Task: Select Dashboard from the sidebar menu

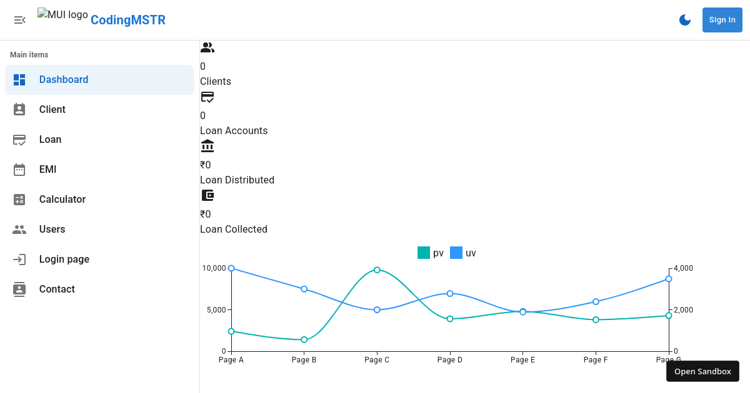Action: 64,79
